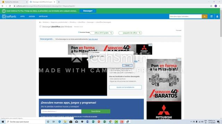This screenshot has width=222, height=124.
Task: Click the taskbar search box
Action: tap(25, 122)
